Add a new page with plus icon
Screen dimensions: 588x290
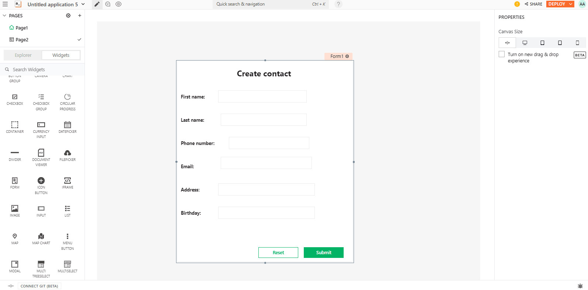coord(80,15)
